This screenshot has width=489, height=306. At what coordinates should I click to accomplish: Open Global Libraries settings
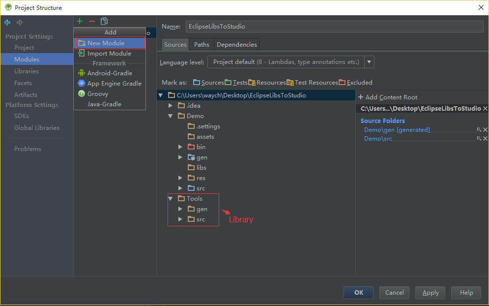(37, 128)
